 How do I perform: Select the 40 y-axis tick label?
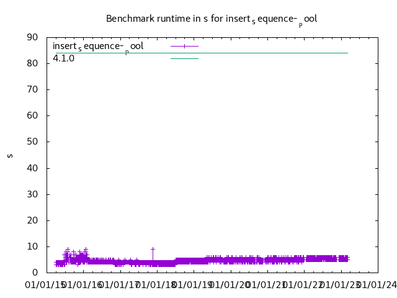coord(35,168)
